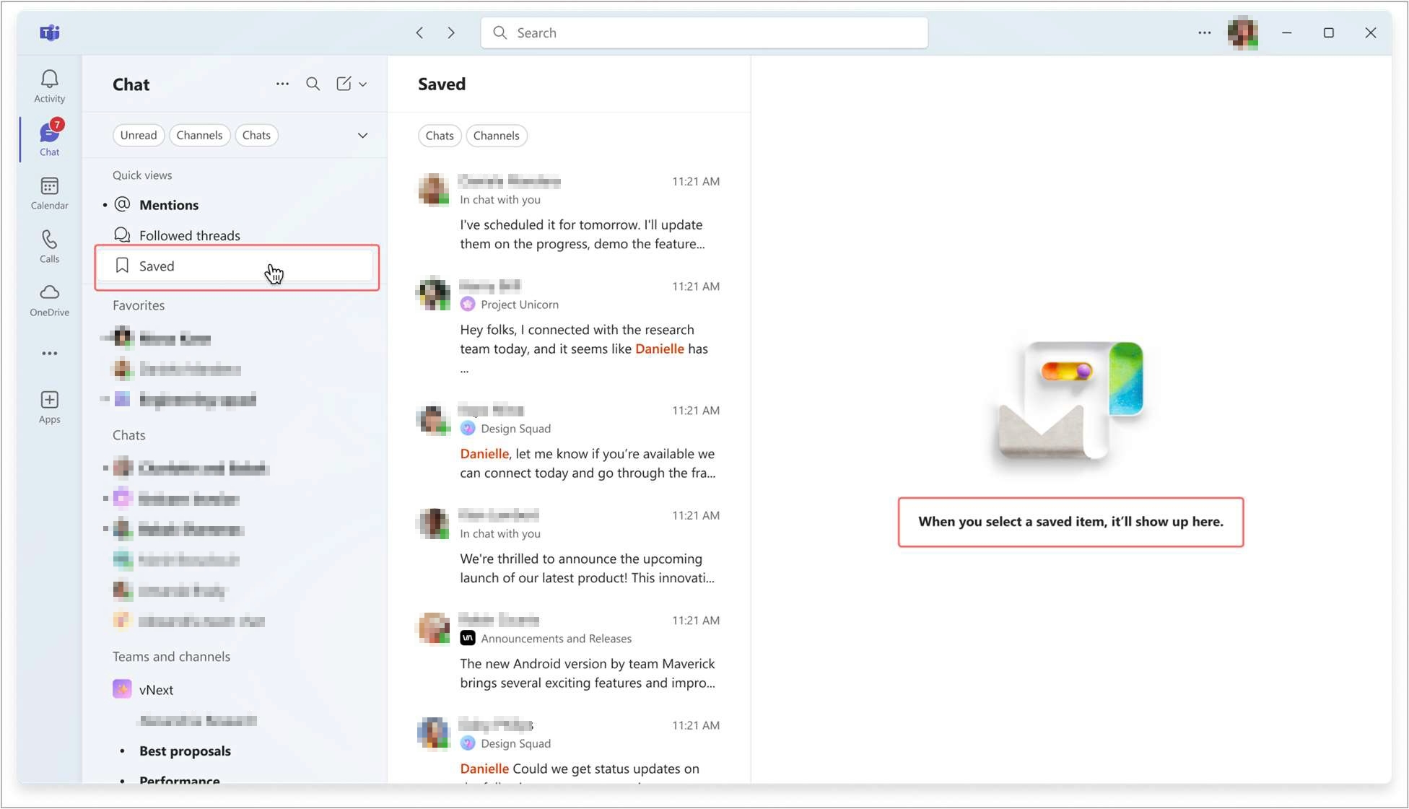Open saved message from Project Unicorn
Screen dimensions: 1409x809
pos(583,339)
